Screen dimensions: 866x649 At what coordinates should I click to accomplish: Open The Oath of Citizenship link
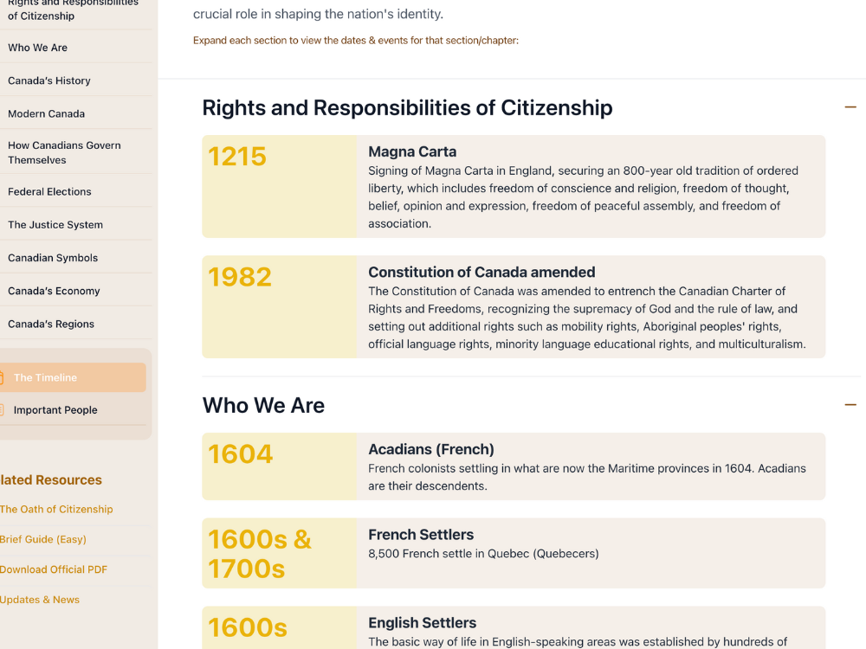(x=56, y=509)
